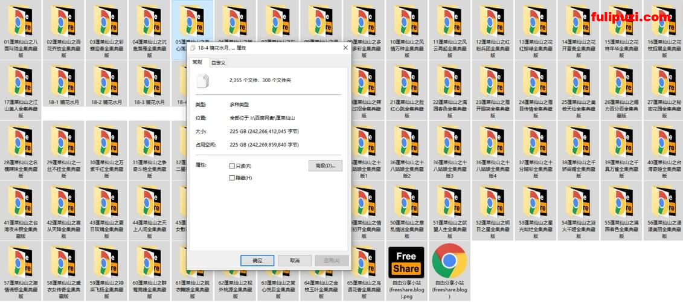Select folder 24蓬莱仙山之眉目传情

[535, 89]
